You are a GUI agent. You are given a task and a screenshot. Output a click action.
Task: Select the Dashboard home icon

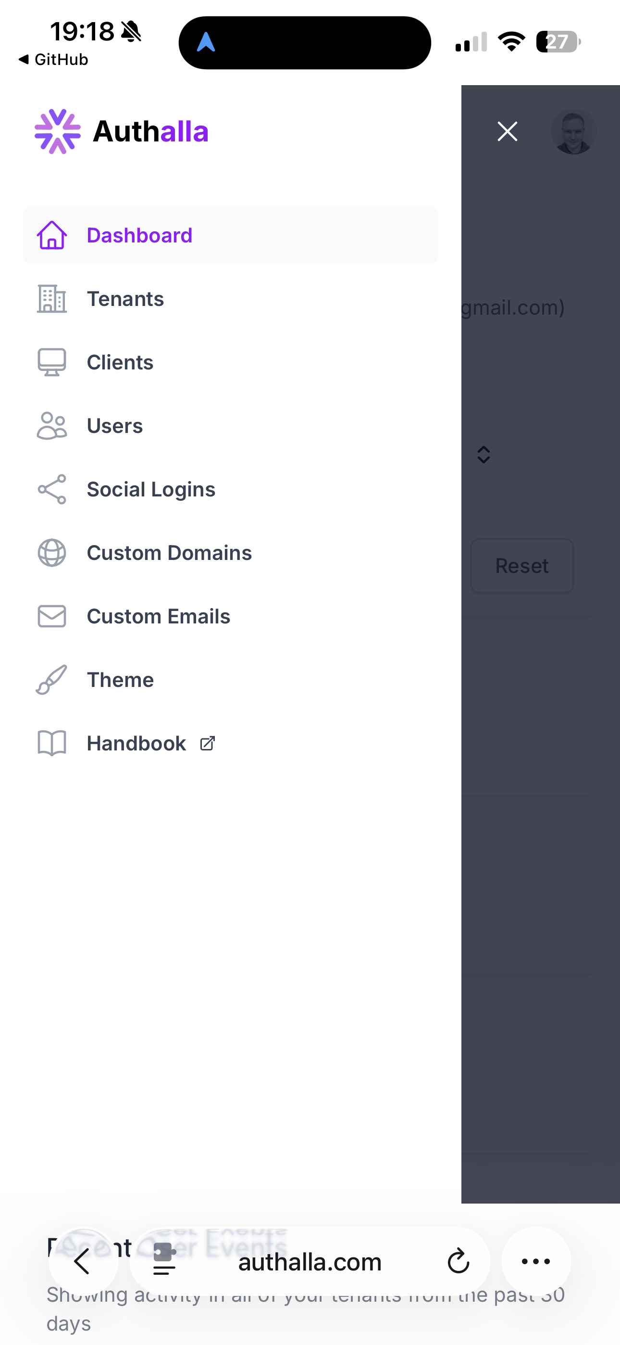[52, 236]
